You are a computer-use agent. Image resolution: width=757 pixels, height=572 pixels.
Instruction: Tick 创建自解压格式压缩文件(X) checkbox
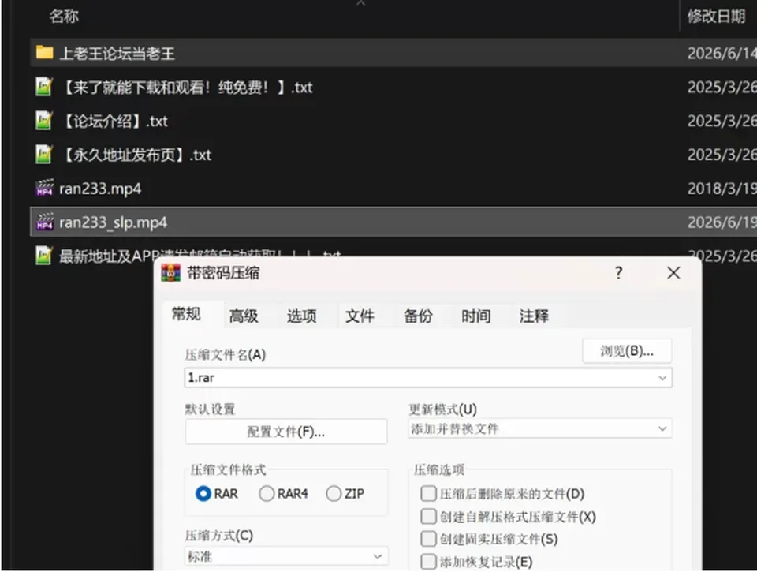click(x=428, y=517)
